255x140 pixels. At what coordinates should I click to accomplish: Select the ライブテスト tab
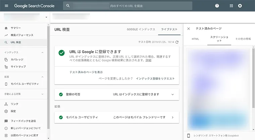169,30
